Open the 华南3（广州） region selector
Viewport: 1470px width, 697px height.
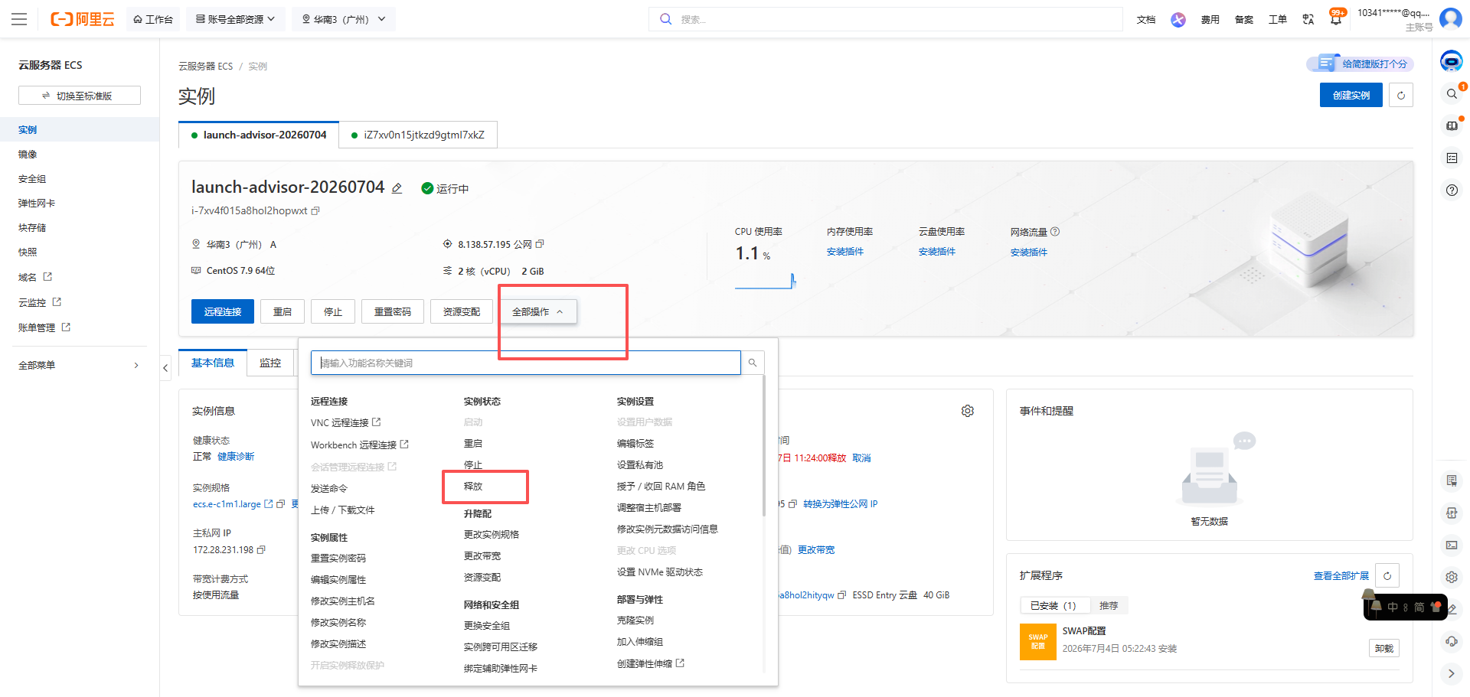344,19
